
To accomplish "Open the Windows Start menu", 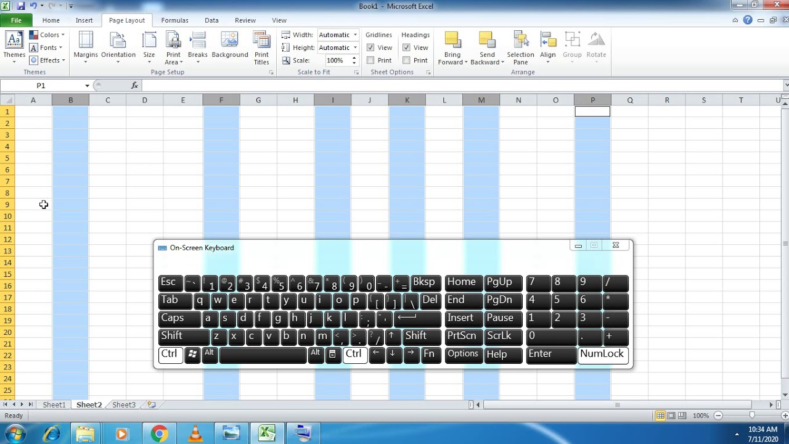I will point(14,434).
